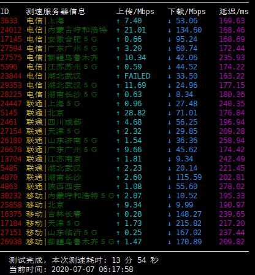Select server ID 27154
The width and height of the screenshot is (255, 275).
click(x=11, y=131)
